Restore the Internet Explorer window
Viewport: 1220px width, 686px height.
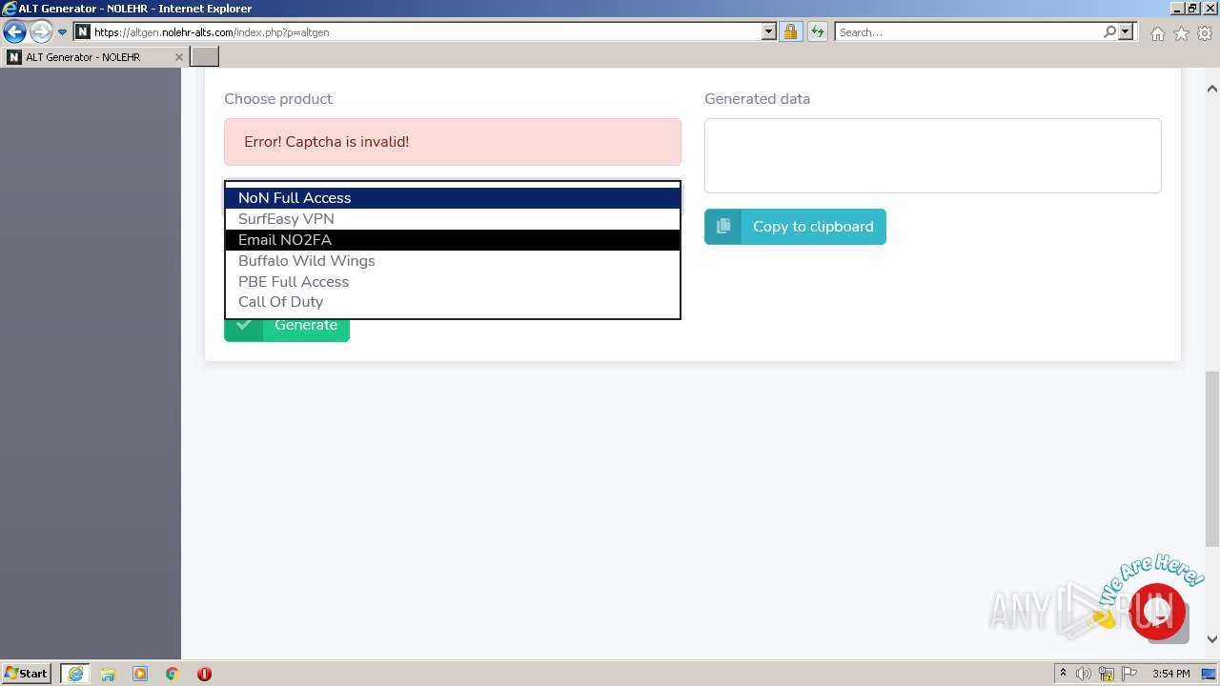[1192, 9]
